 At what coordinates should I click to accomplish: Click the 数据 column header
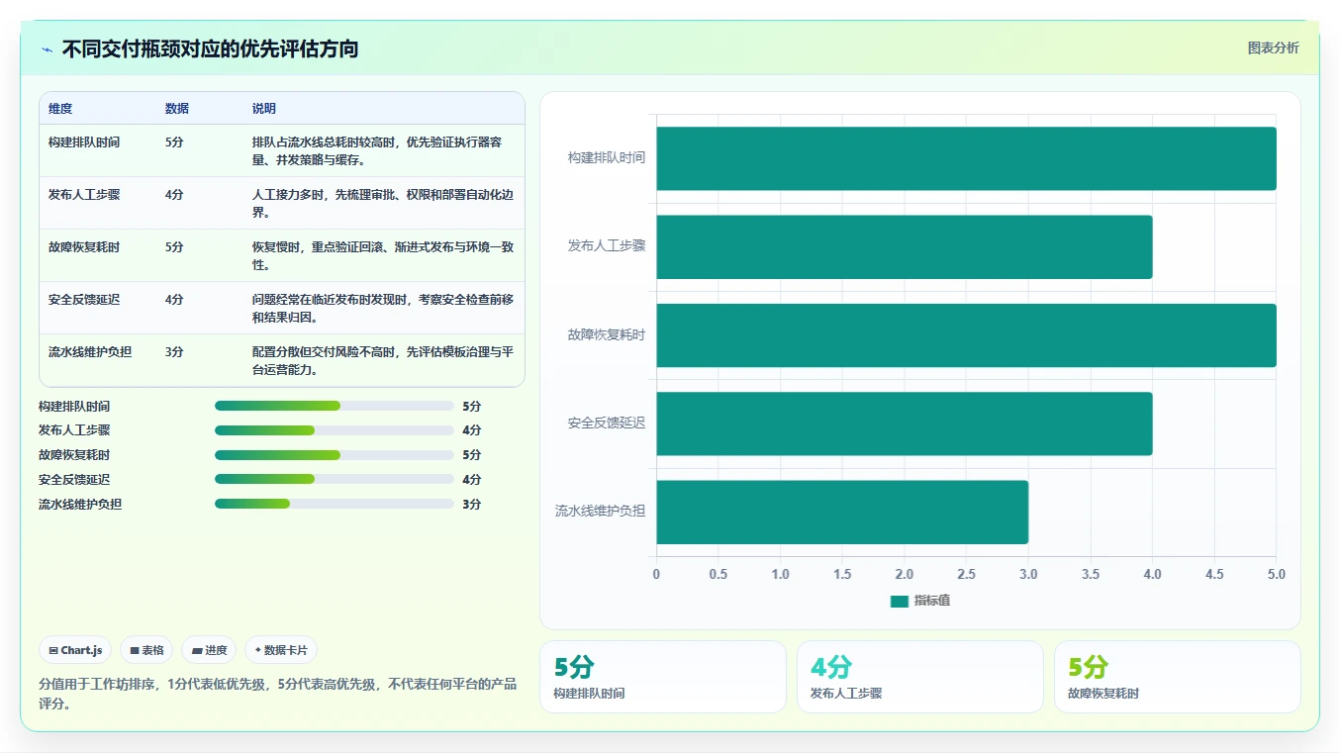click(x=177, y=109)
